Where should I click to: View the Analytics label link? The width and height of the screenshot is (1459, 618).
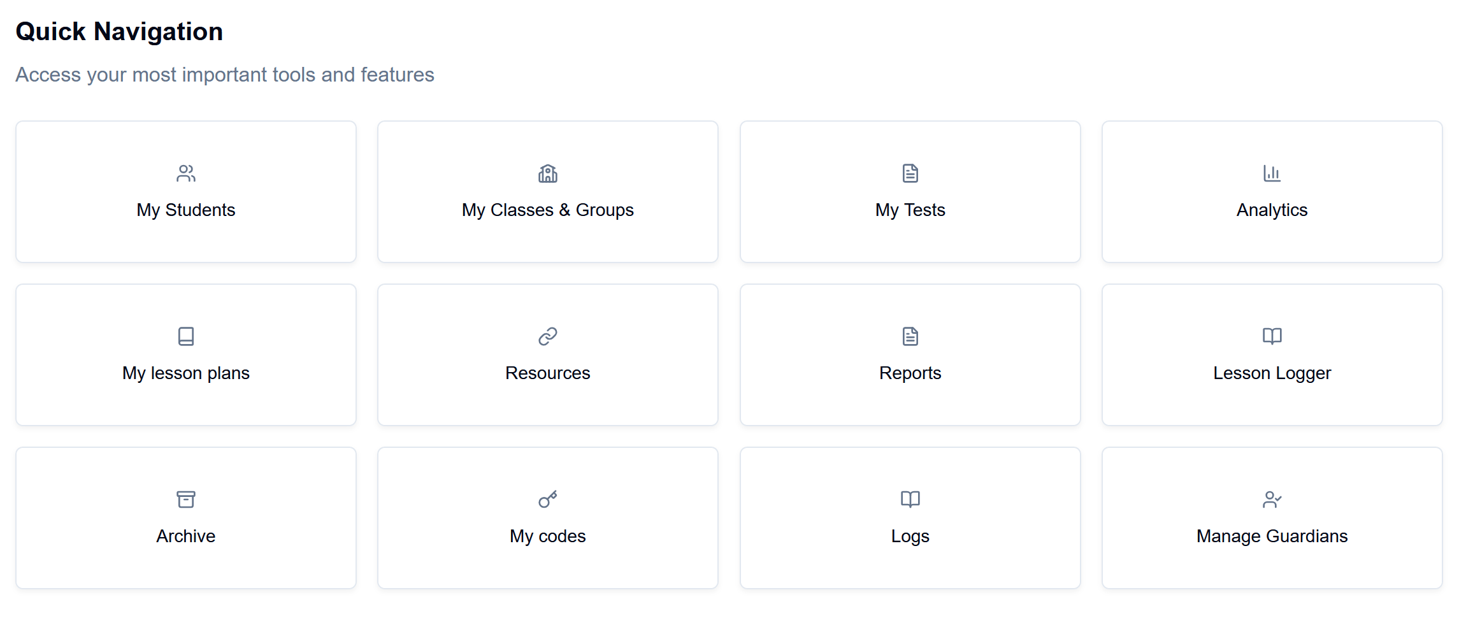tap(1272, 210)
